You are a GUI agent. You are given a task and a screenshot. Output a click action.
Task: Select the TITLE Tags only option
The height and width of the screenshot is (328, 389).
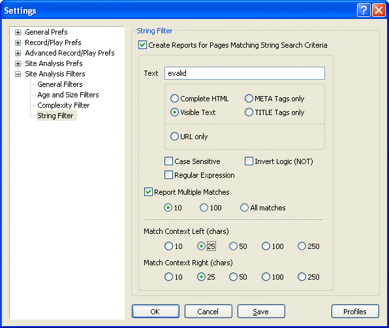(249, 112)
